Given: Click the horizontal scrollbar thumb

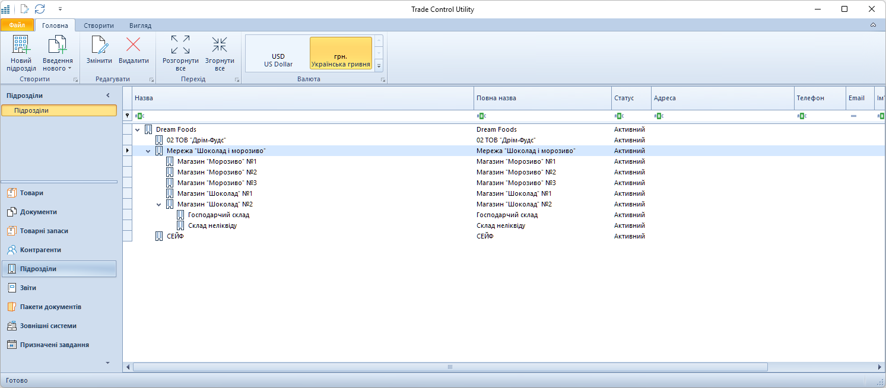Looking at the screenshot, I should pos(449,367).
